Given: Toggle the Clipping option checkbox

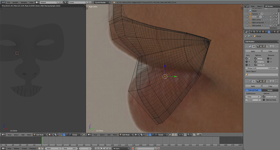Looking at the screenshot, I should pyautogui.click(x=256, y=62).
